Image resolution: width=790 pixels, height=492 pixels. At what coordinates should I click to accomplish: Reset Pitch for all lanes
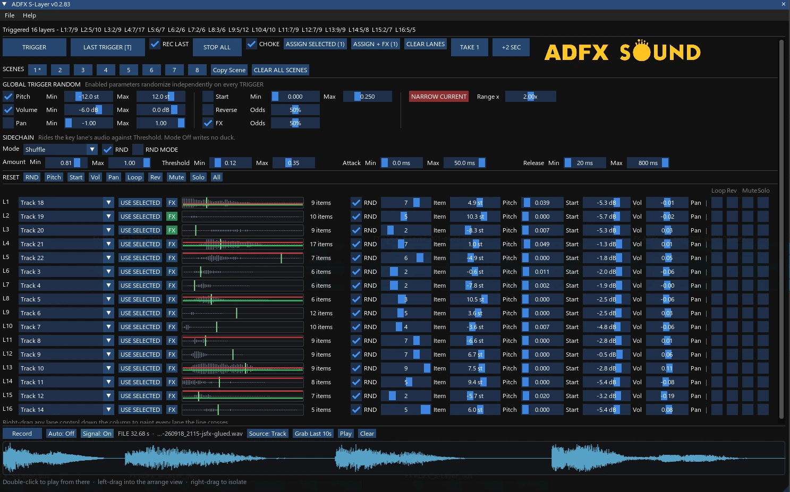(x=54, y=177)
